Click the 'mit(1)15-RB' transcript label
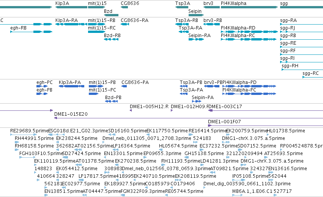Image resolution: width=323 pixels, height=197 pixels. [102, 20]
